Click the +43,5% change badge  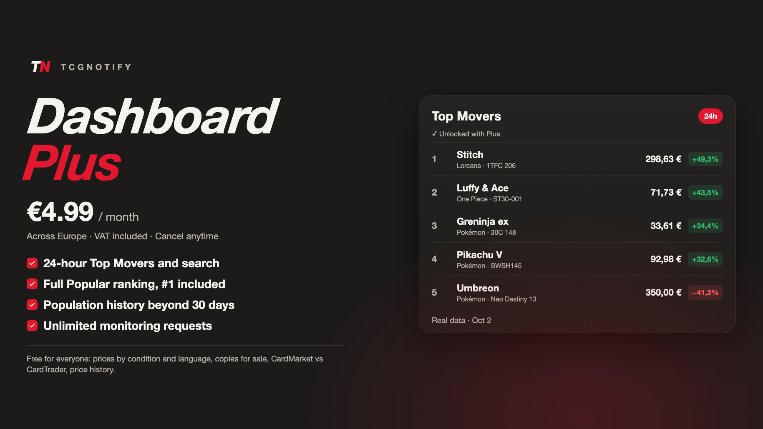[705, 193]
